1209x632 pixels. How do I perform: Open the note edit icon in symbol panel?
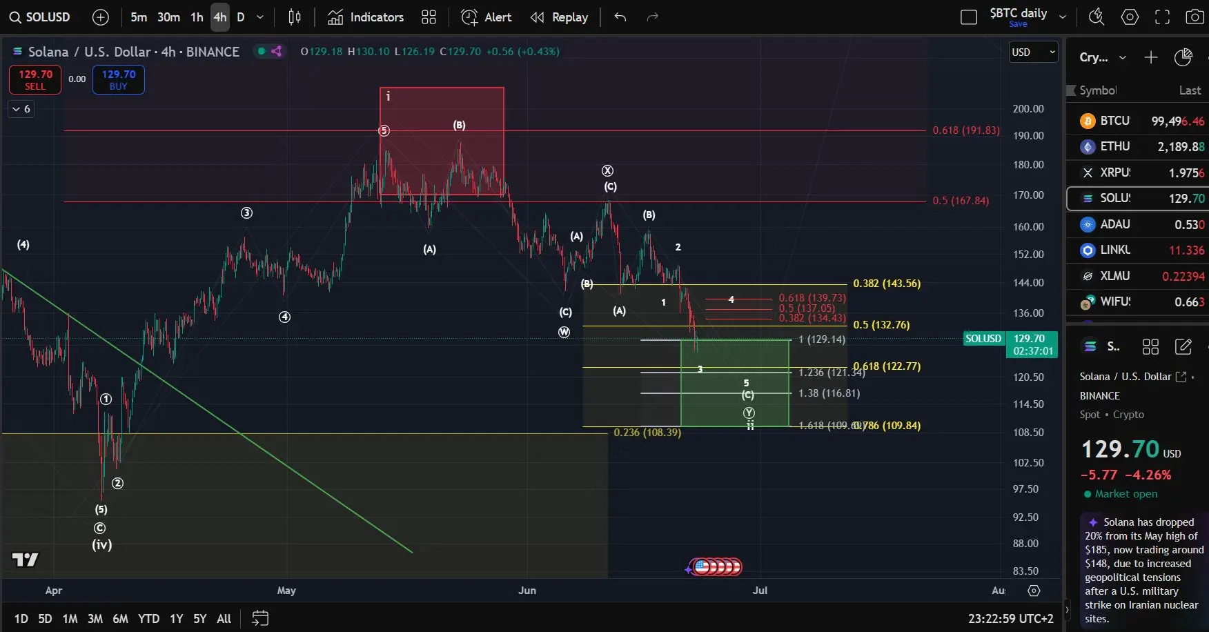[x=1183, y=346]
